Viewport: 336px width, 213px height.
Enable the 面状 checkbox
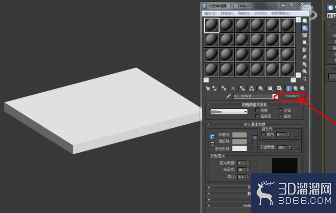pos(280,116)
